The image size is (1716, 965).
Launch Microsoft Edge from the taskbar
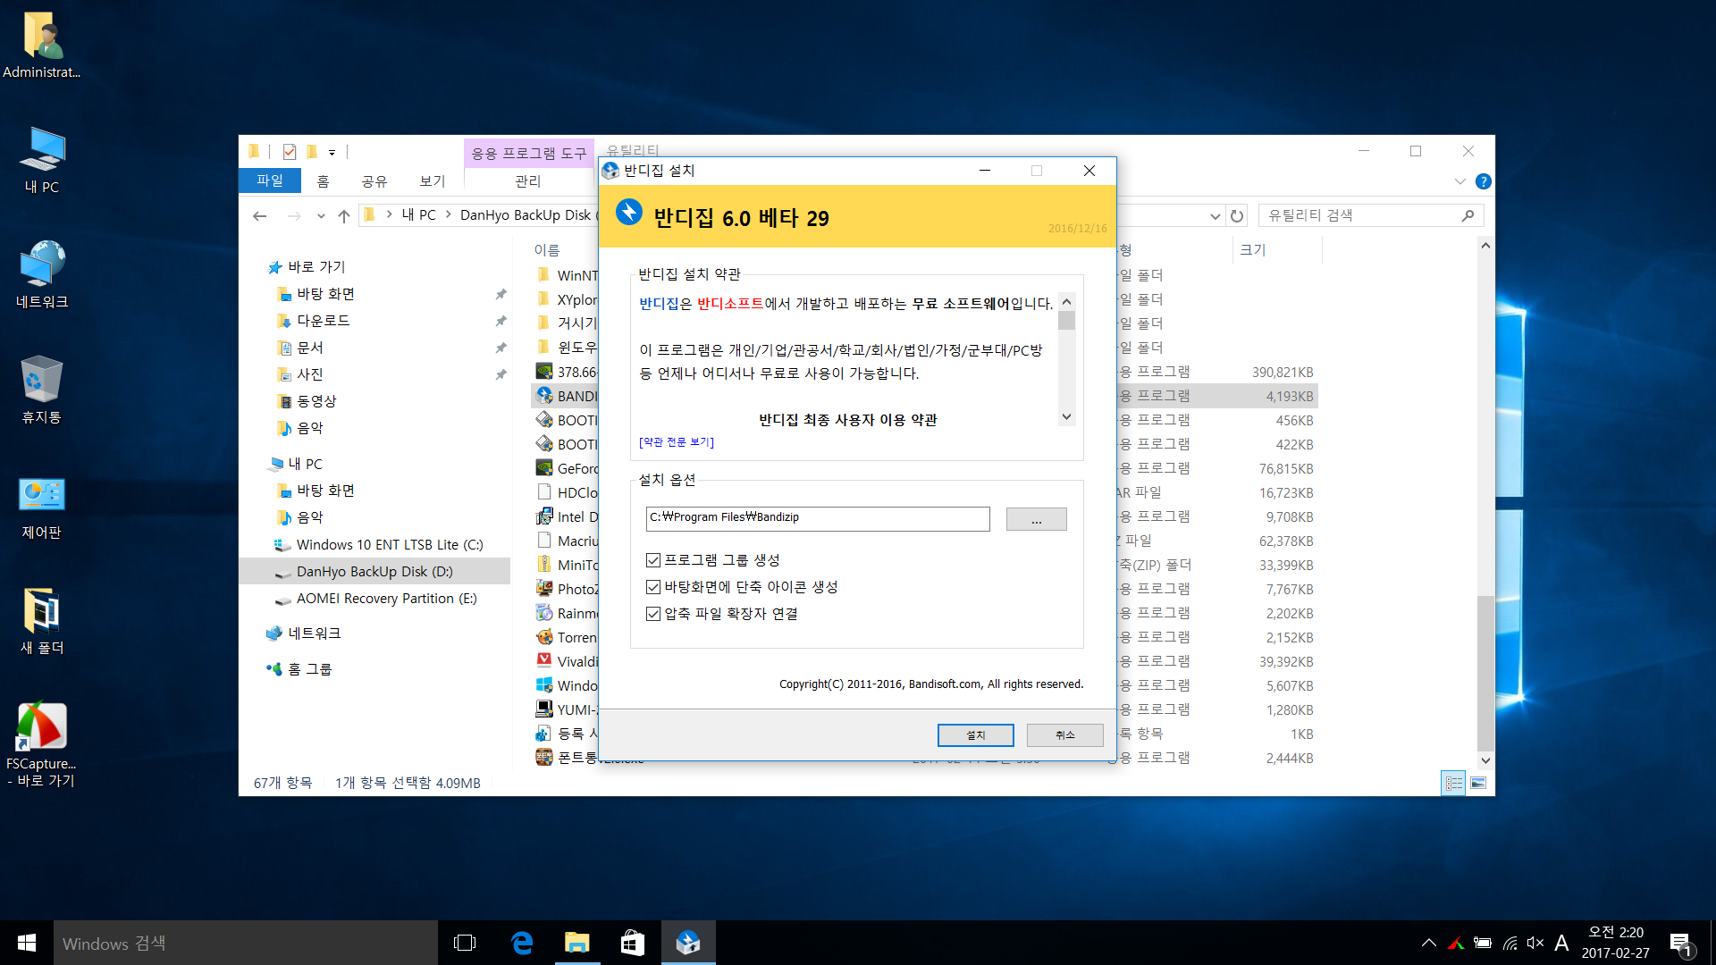point(521,943)
